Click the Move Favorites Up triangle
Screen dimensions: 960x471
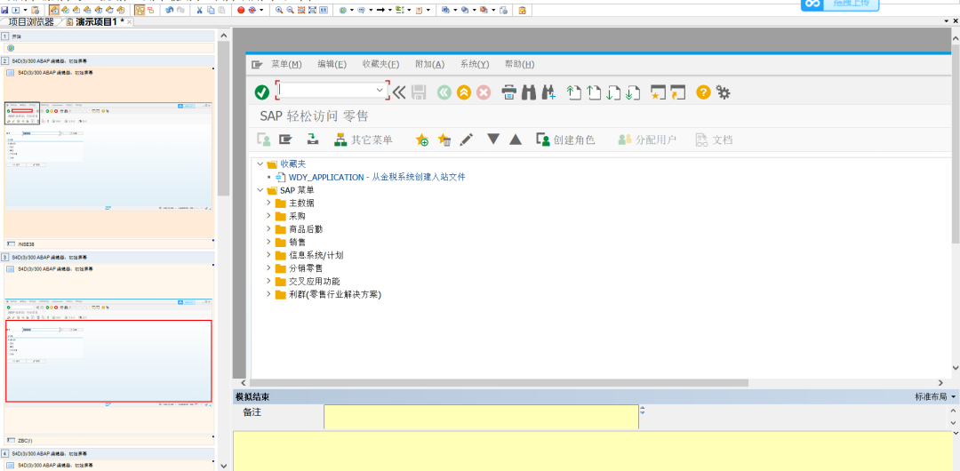(x=516, y=140)
